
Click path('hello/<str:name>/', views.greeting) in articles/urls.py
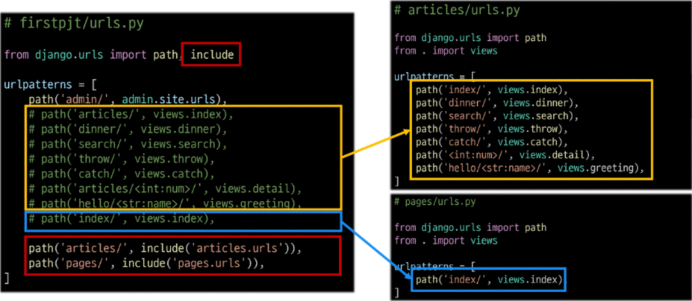[529, 168]
